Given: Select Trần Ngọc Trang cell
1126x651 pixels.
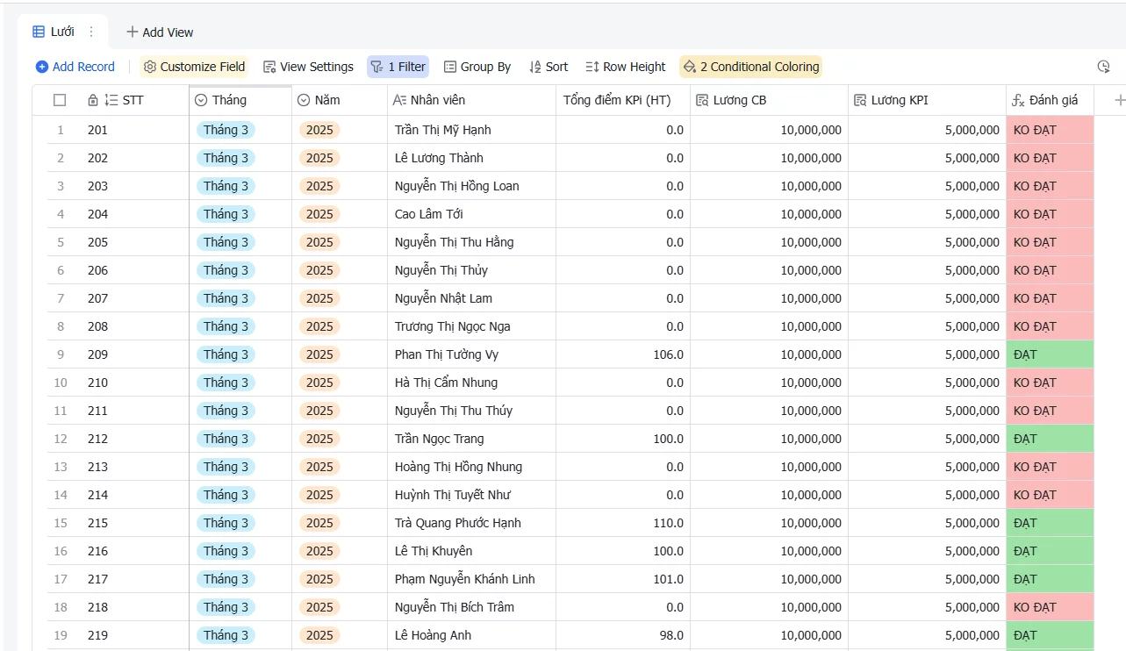Looking at the screenshot, I should click(x=471, y=439).
